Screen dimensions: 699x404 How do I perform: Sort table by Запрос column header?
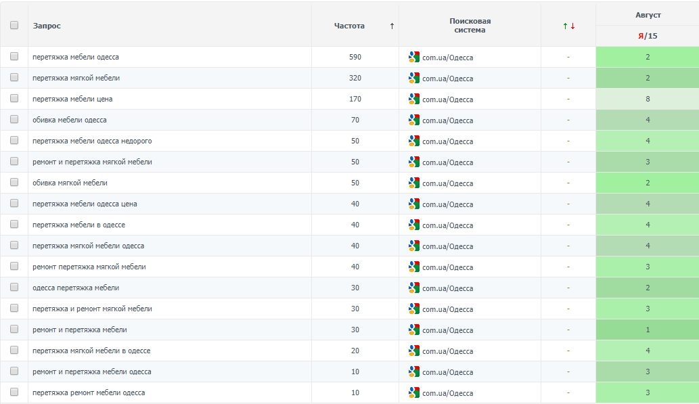[x=47, y=26]
